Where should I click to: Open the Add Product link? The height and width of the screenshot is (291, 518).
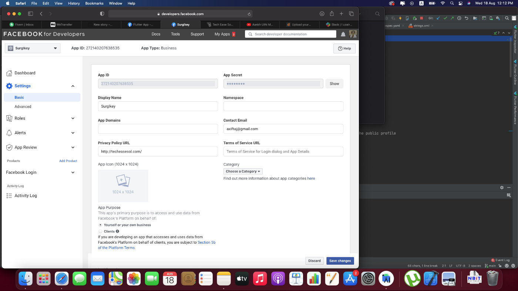tap(68, 161)
